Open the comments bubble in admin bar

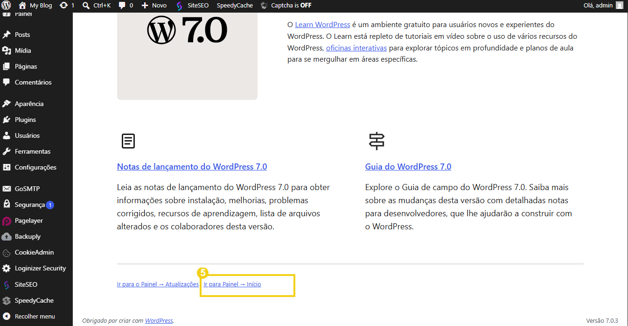(122, 6)
